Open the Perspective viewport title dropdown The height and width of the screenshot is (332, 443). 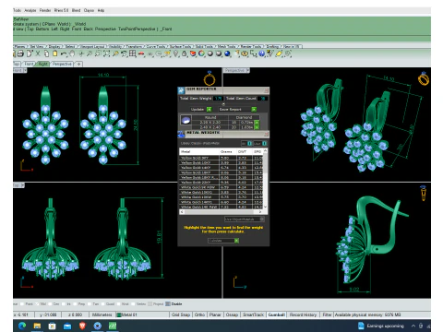[x=248, y=70]
